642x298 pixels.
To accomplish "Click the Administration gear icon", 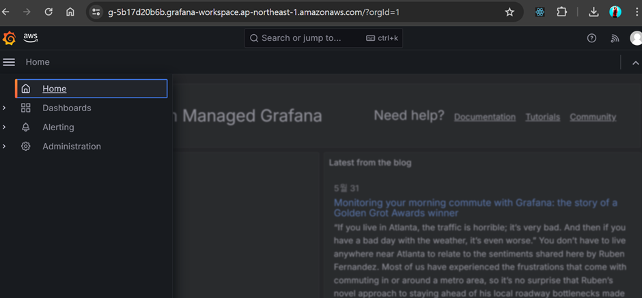I will [26, 147].
